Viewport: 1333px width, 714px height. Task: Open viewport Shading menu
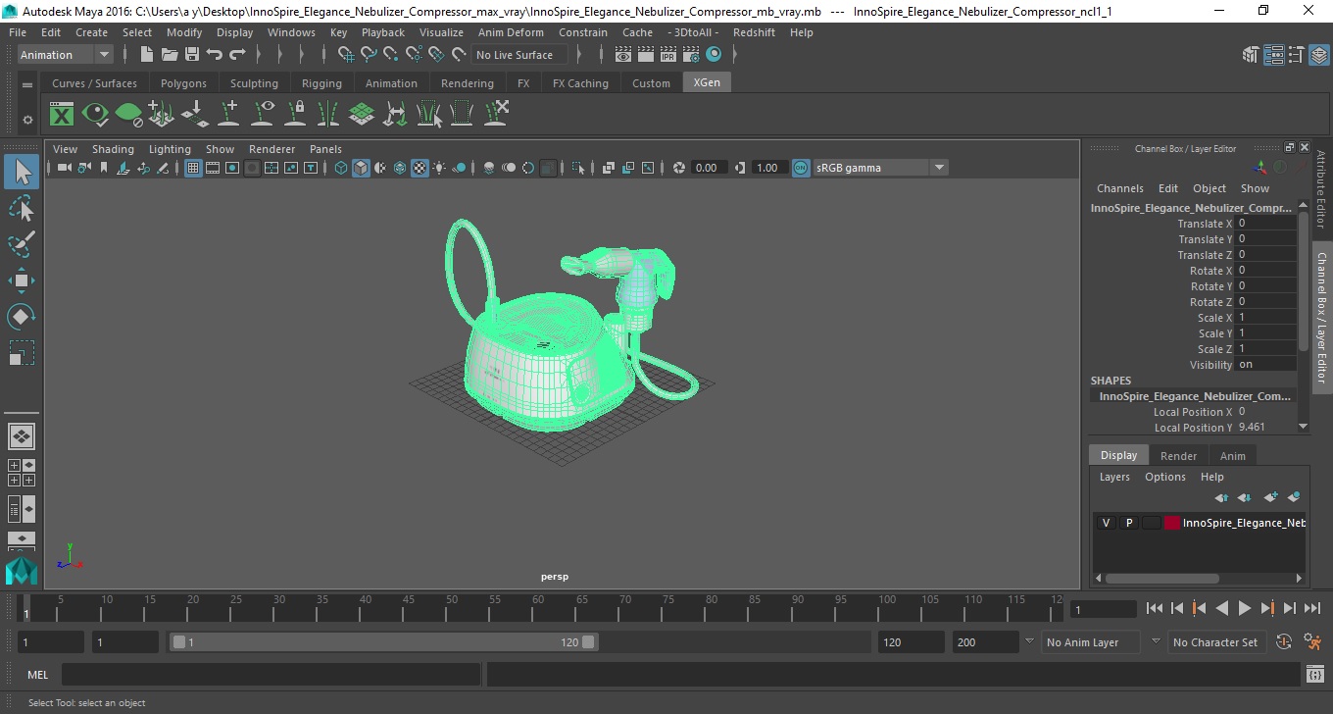113,149
